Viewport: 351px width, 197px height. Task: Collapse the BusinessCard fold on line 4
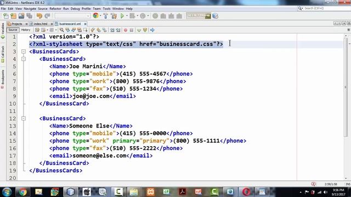24,59
